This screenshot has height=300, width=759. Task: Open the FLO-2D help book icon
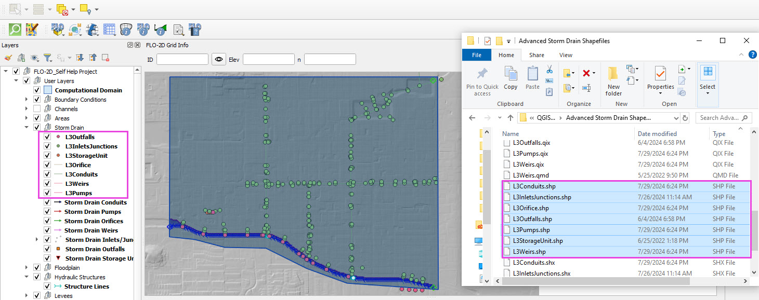tap(195, 29)
